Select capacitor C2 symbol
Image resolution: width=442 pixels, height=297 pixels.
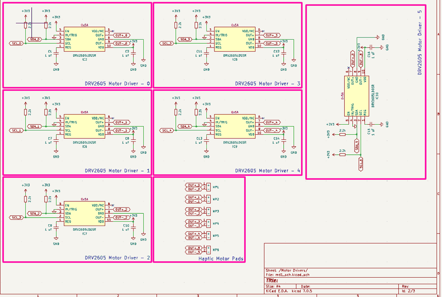(x=133, y=53)
